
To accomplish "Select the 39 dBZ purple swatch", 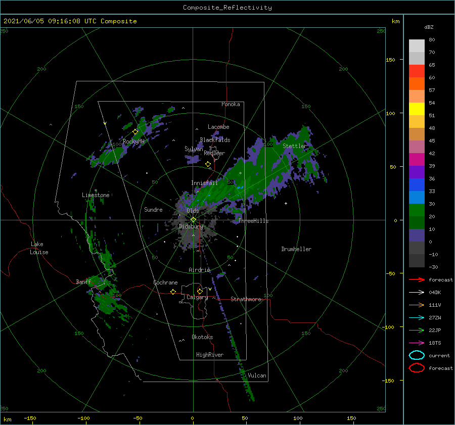I will (x=417, y=172).
